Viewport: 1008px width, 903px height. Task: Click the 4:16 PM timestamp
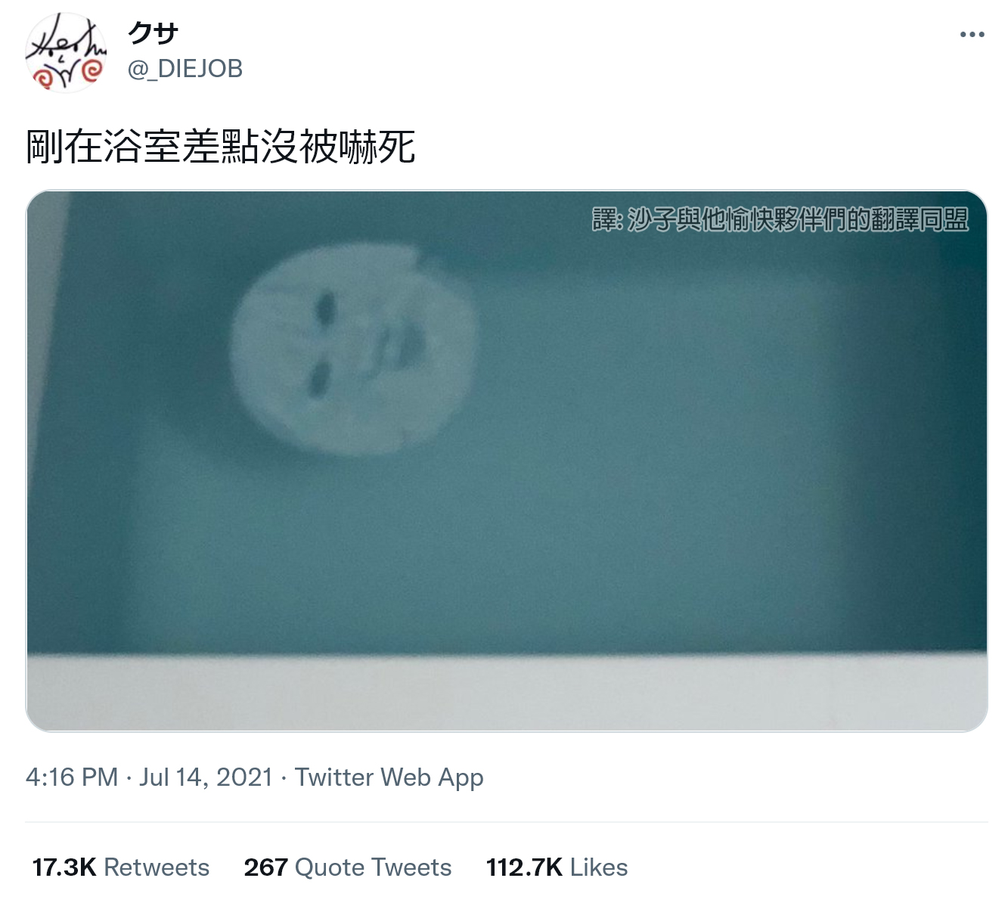pyautogui.click(x=72, y=777)
